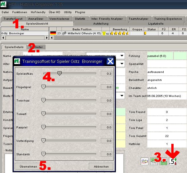Click green table icon left of .5 icon
This screenshot has height=173, width=187.
tap(164, 161)
